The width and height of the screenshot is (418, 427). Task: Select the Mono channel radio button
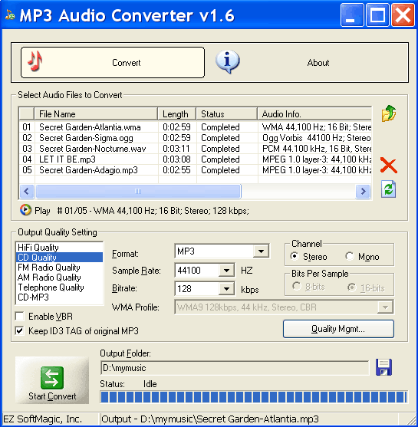coord(349,256)
